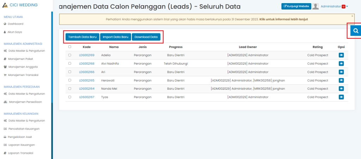Viewport: 361px width, 159px height.
Task: Open Pencatatan Keuangan menu item
Action: click(24, 129)
